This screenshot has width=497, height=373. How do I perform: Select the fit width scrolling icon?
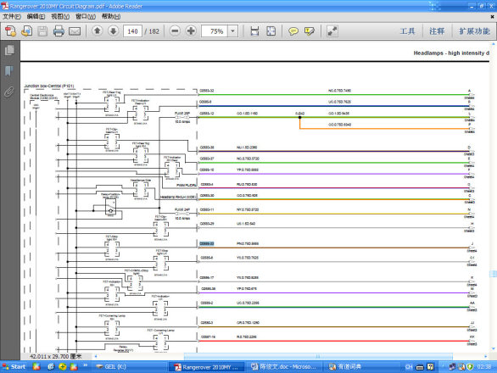coord(254,31)
